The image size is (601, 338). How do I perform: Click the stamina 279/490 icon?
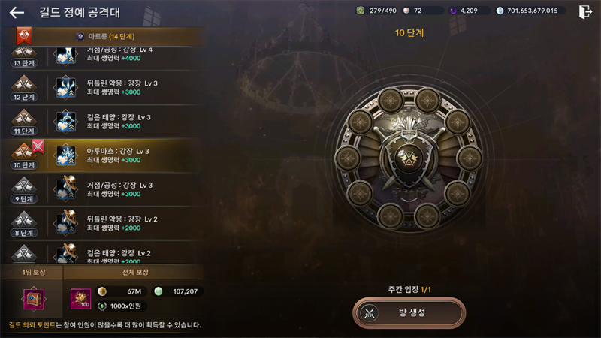361,11
